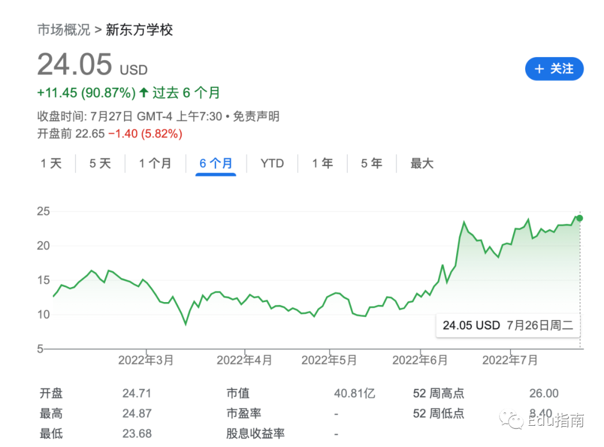The height and width of the screenshot is (447, 604).
Task: Click the 开盘前 22.65 pre-market text
Action: coord(71,134)
